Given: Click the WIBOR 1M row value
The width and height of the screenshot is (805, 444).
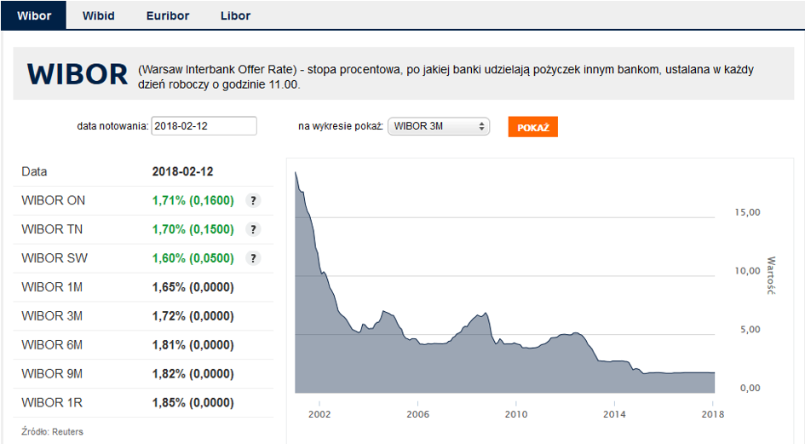Looking at the screenshot, I should point(193,288).
